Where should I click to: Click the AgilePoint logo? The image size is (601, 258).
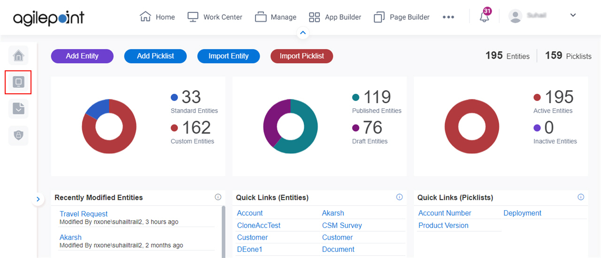click(49, 17)
